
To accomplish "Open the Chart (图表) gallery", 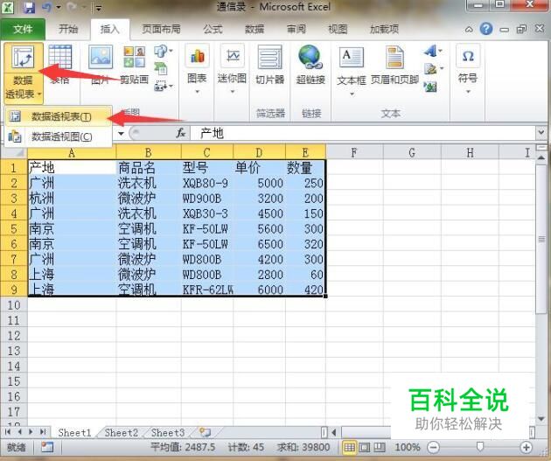I will 197,69.
